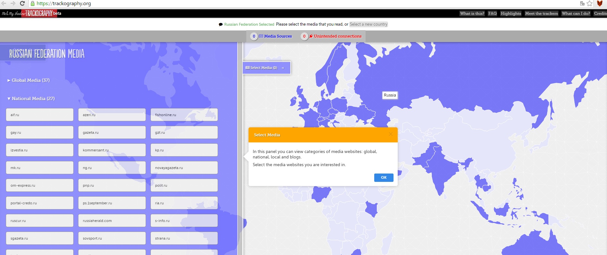This screenshot has height=255, width=607.
Task: Open Meet the trackers menu item
Action: [541, 13]
